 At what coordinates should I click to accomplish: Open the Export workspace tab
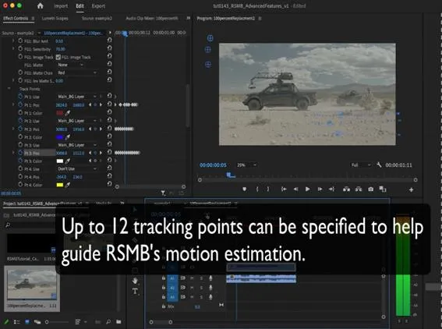coord(98,6)
